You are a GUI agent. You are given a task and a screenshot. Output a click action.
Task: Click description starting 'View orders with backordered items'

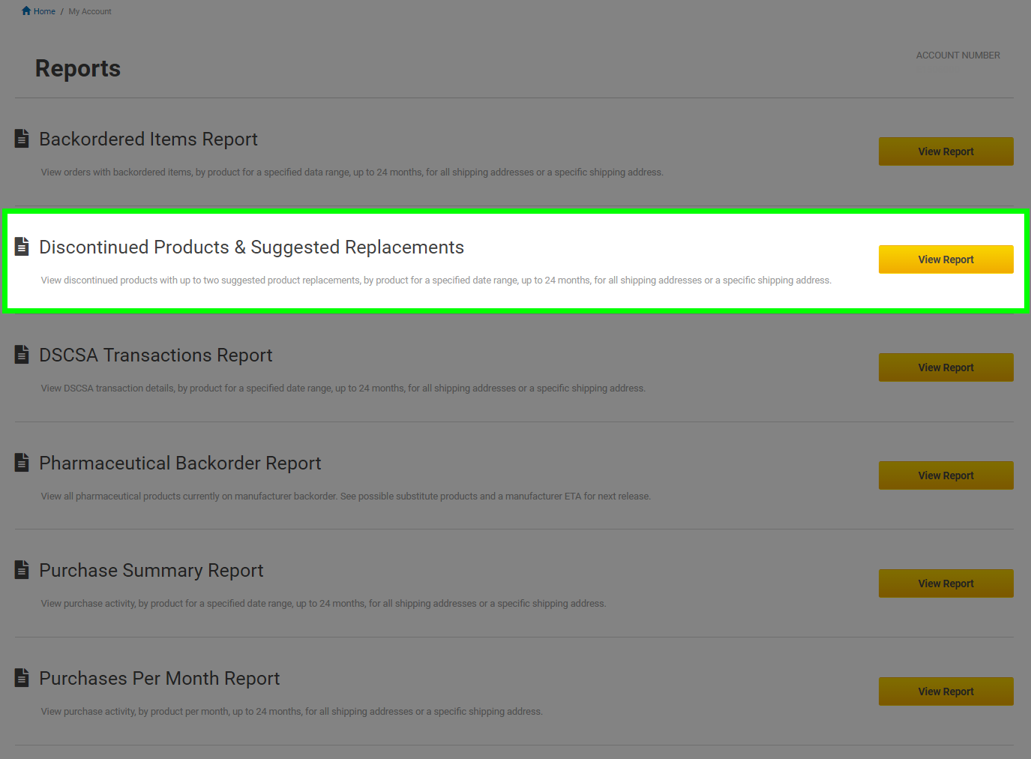coord(352,172)
